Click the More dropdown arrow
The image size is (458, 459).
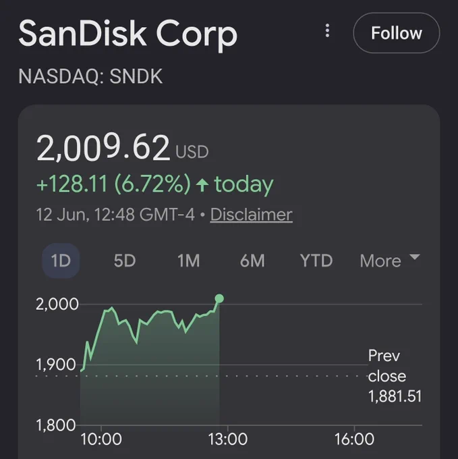tap(415, 257)
